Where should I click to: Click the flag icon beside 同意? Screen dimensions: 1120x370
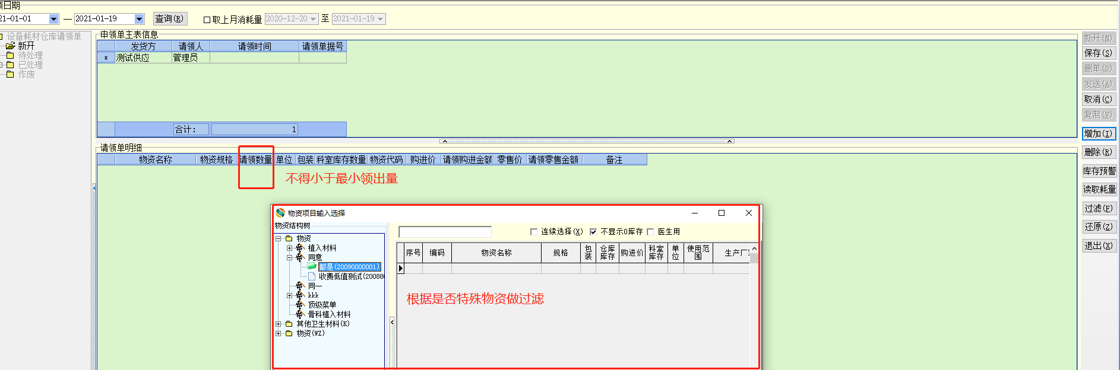click(300, 257)
